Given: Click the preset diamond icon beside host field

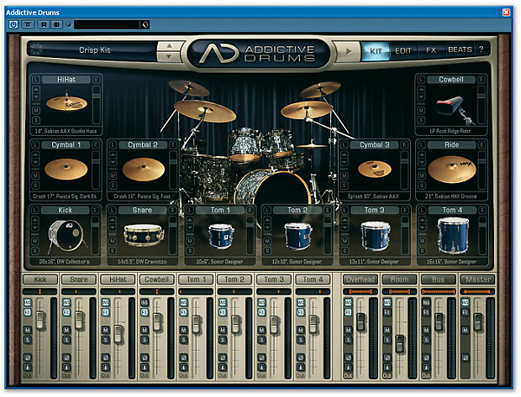Looking at the screenshot, I should tap(145, 24).
